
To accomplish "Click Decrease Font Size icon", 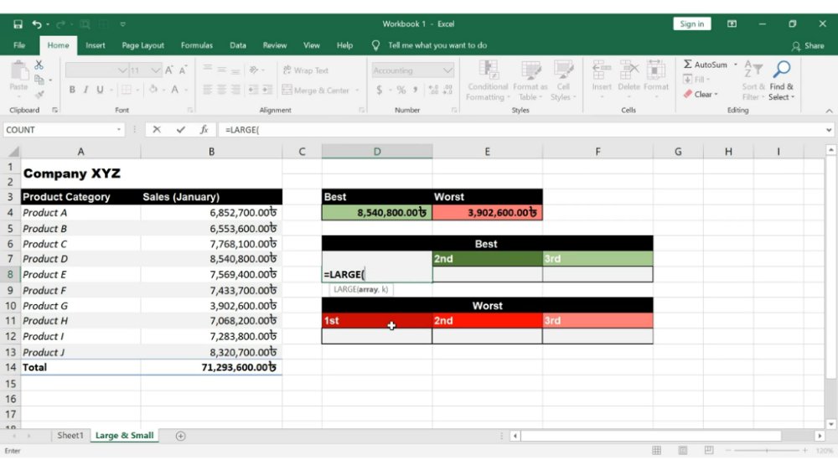I will point(183,70).
